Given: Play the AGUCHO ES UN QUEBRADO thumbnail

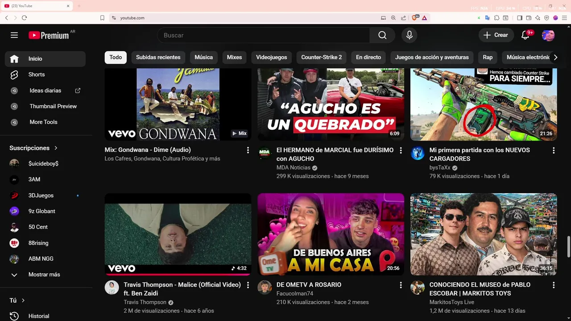Looking at the screenshot, I should pyautogui.click(x=331, y=104).
